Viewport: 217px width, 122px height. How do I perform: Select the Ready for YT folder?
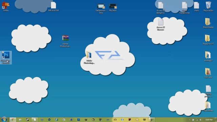coord(208,40)
